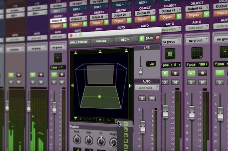
Task: Solo the Output 41 channel
Action: point(165,82)
